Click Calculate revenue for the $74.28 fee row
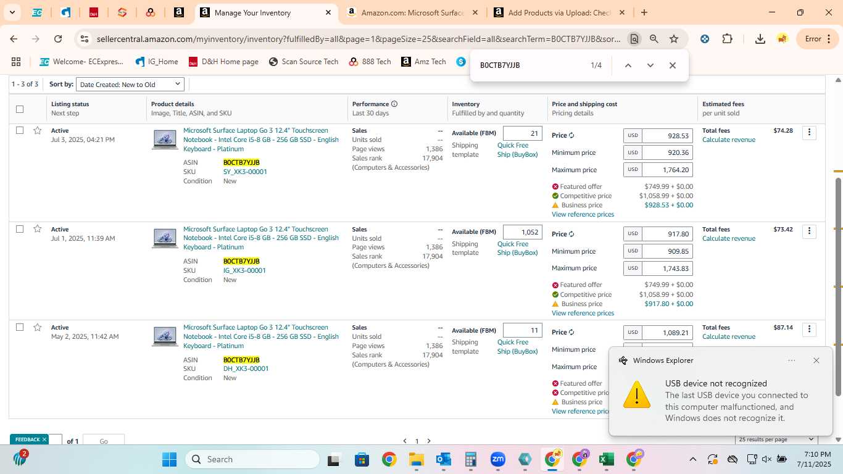This screenshot has width=843, height=474. point(729,139)
